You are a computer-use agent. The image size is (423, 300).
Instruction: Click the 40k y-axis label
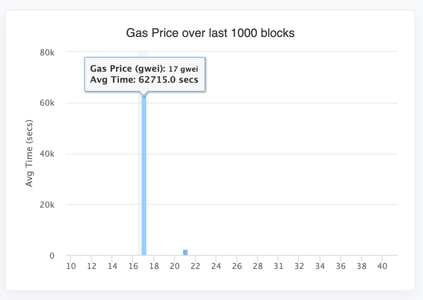point(47,154)
